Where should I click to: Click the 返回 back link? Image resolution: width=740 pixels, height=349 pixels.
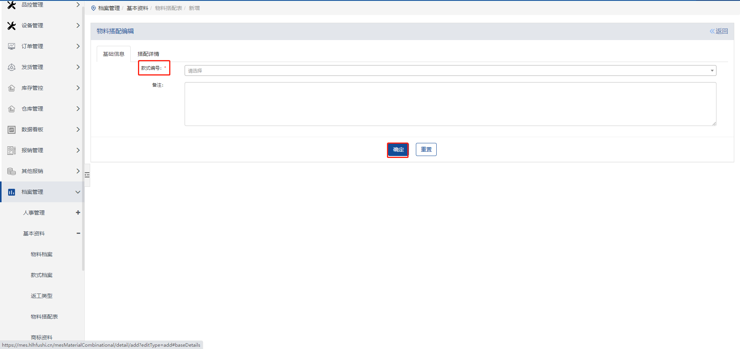click(x=719, y=31)
